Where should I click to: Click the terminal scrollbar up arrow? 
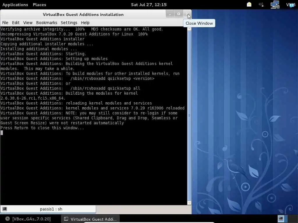(x=189, y=29)
